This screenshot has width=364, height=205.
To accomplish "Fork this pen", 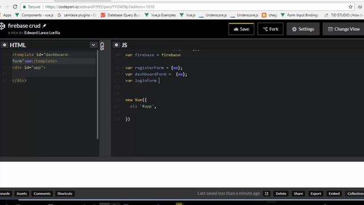I will (271, 29).
